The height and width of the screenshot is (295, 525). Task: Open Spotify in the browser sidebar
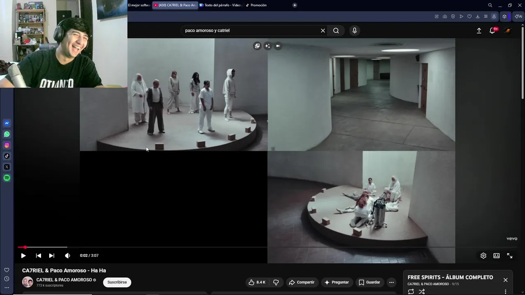click(7, 178)
